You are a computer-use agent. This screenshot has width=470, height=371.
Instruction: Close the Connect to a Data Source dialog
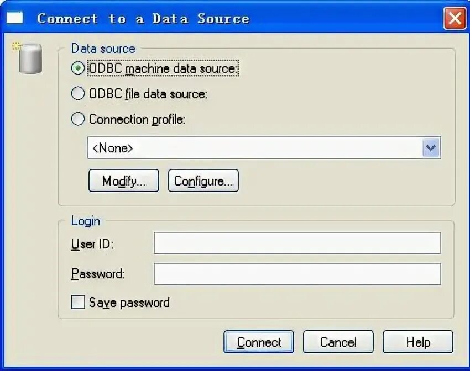pyautogui.click(x=455, y=18)
